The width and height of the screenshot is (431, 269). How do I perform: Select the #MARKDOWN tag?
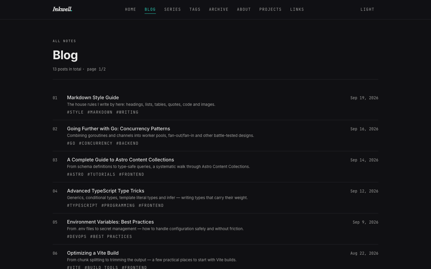click(x=100, y=112)
